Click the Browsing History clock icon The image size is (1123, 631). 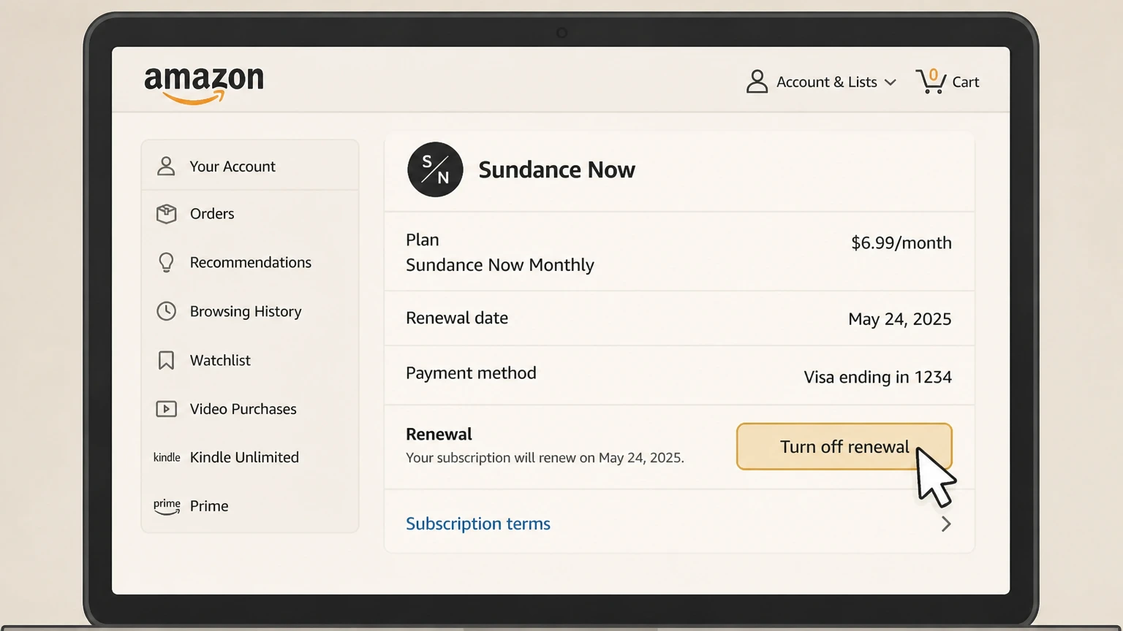pyautogui.click(x=166, y=311)
